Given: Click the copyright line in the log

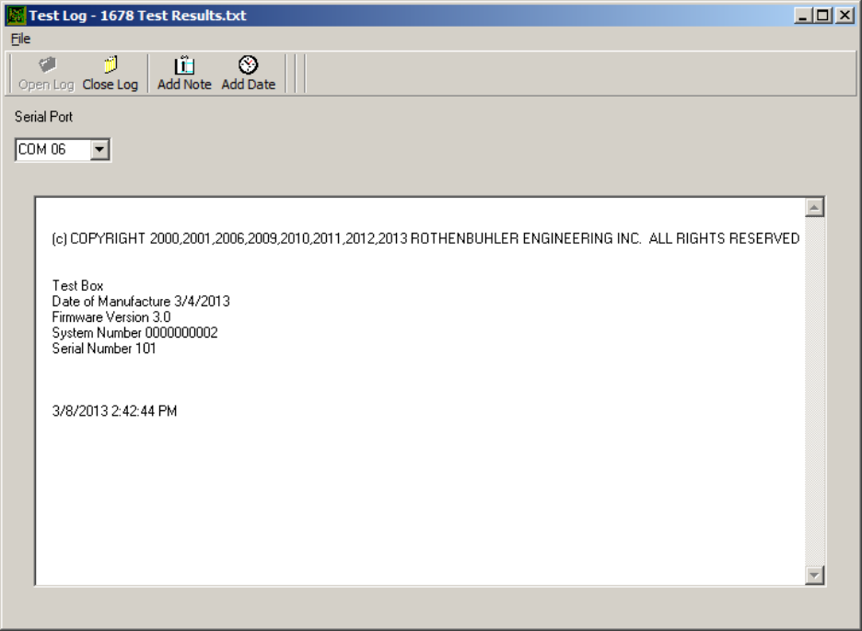Looking at the screenshot, I should click(425, 238).
